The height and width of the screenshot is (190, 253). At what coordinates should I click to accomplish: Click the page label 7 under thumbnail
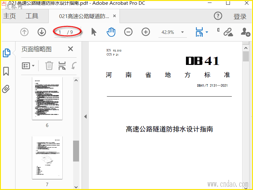click(x=47, y=184)
